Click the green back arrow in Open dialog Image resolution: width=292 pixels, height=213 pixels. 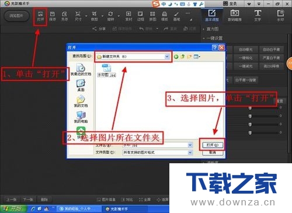click(176, 57)
